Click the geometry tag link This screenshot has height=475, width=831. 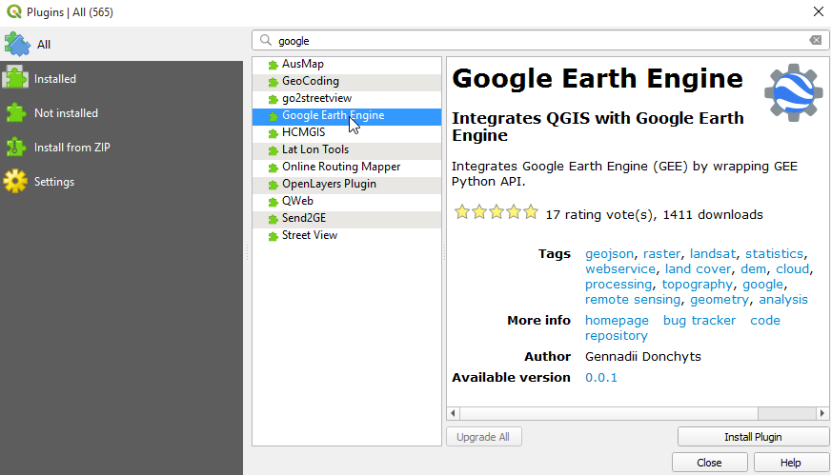coord(720,300)
